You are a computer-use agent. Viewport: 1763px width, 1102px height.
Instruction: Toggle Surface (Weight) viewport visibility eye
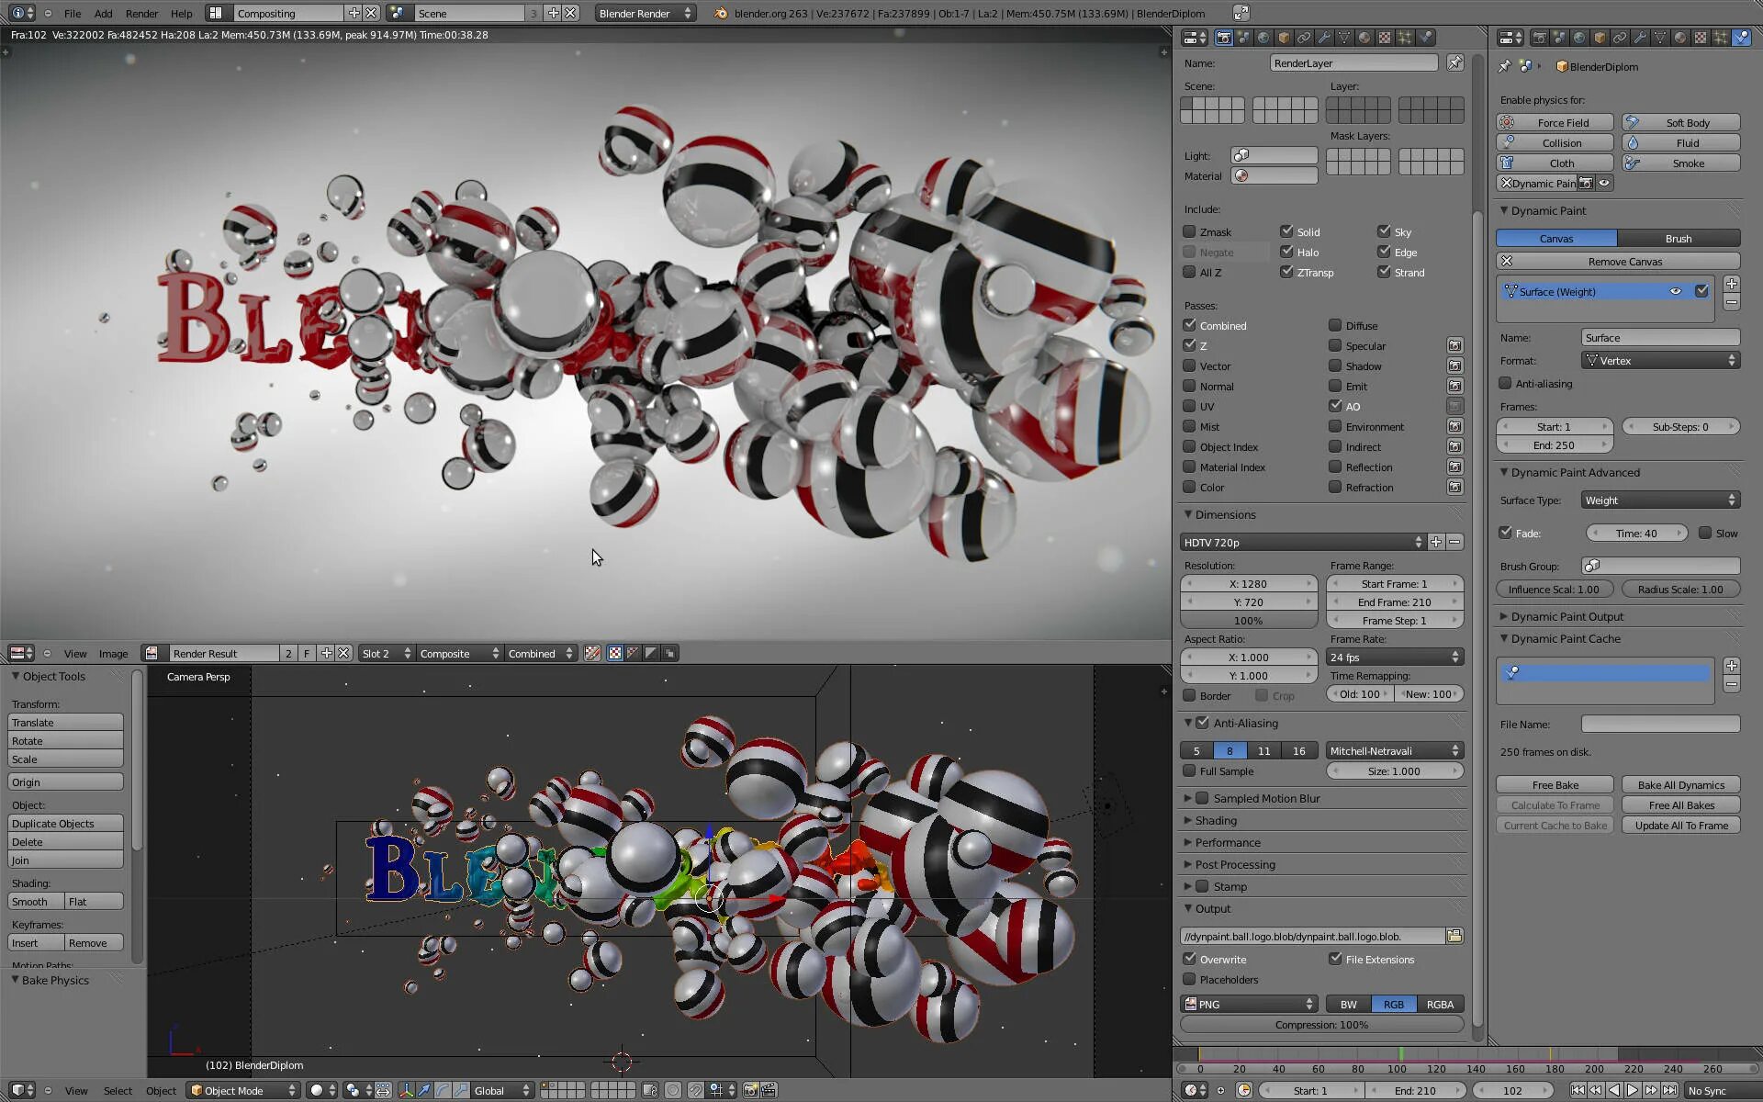tap(1676, 291)
